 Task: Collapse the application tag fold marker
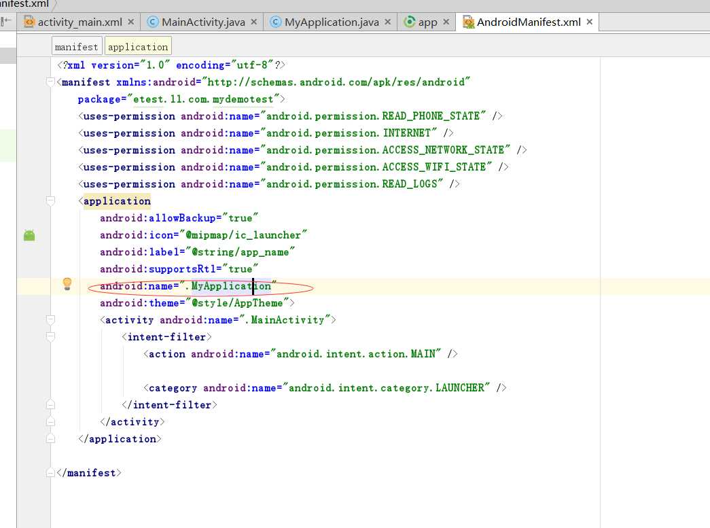point(51,200)
